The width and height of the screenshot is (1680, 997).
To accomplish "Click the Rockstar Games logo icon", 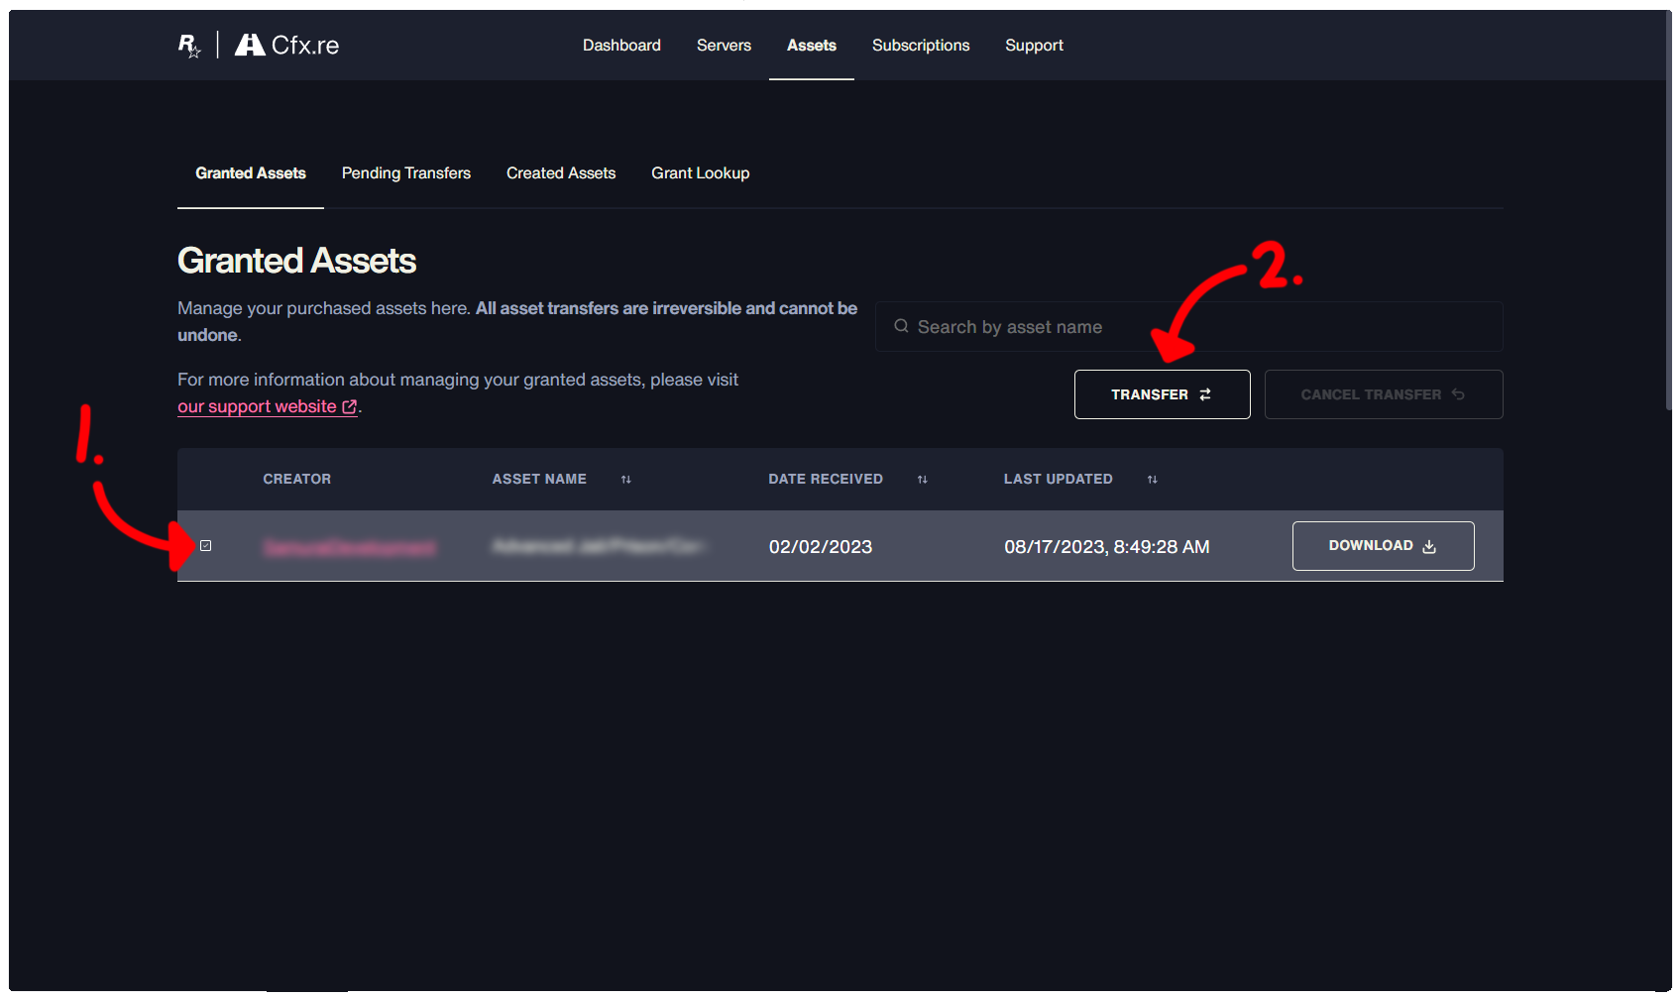I will click(x=189, y=46).
